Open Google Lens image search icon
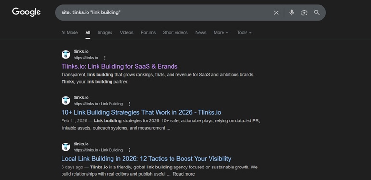371x180 pixels. 304,13
